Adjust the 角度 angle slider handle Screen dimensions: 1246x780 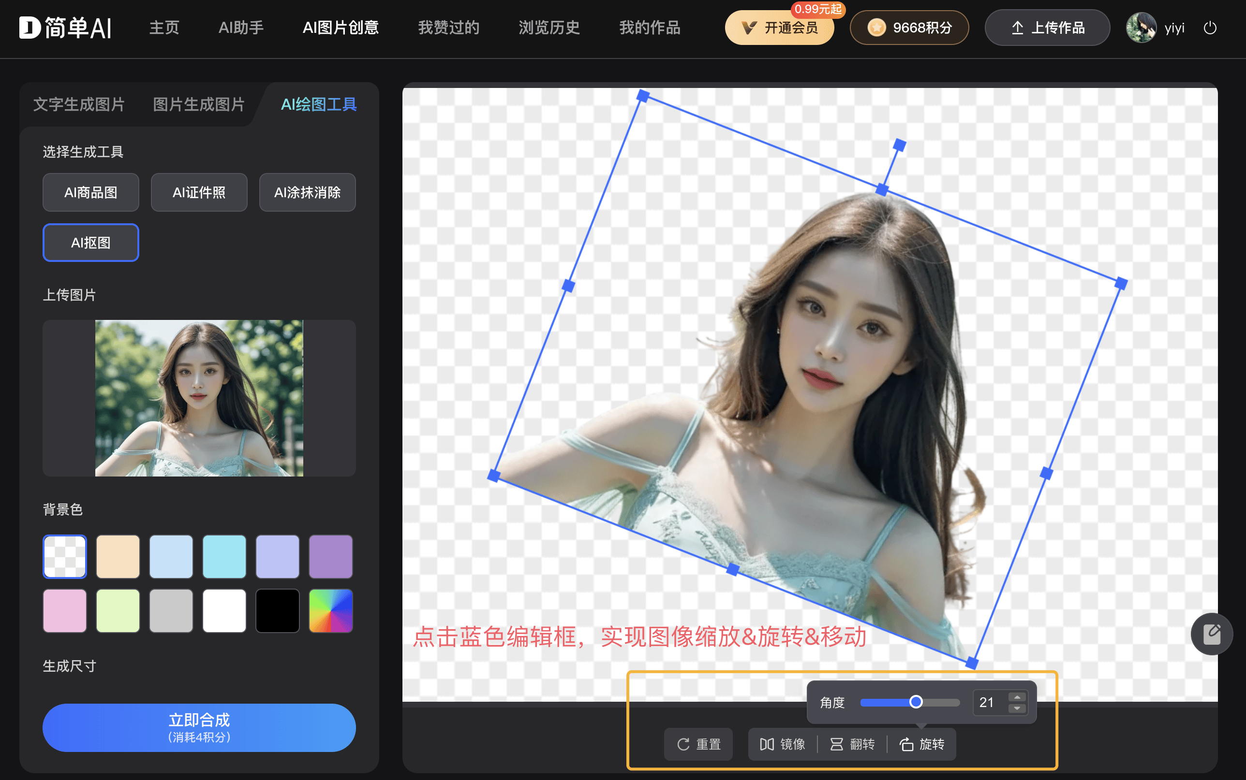pyautogui.click(x=916, y=702)
